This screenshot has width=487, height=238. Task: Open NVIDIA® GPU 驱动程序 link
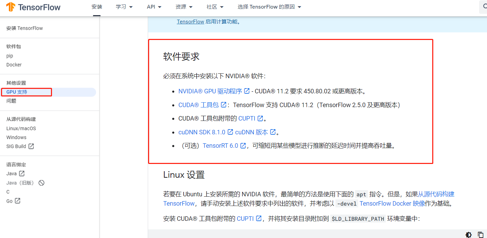(210, 91)
